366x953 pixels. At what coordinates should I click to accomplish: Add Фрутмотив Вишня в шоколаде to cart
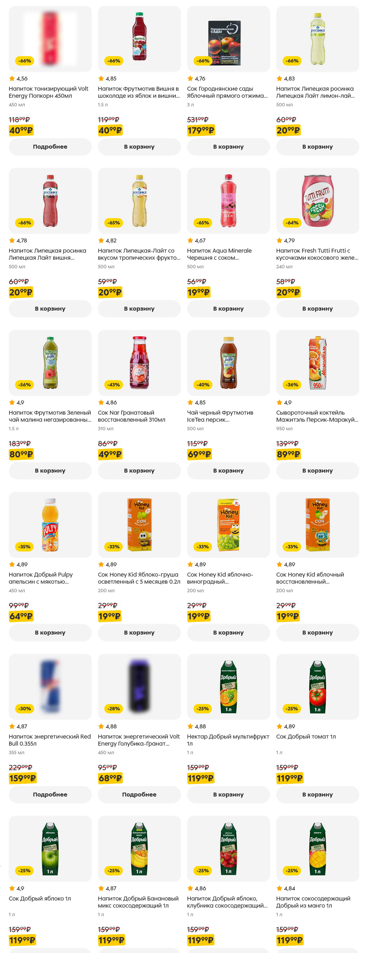139,147
